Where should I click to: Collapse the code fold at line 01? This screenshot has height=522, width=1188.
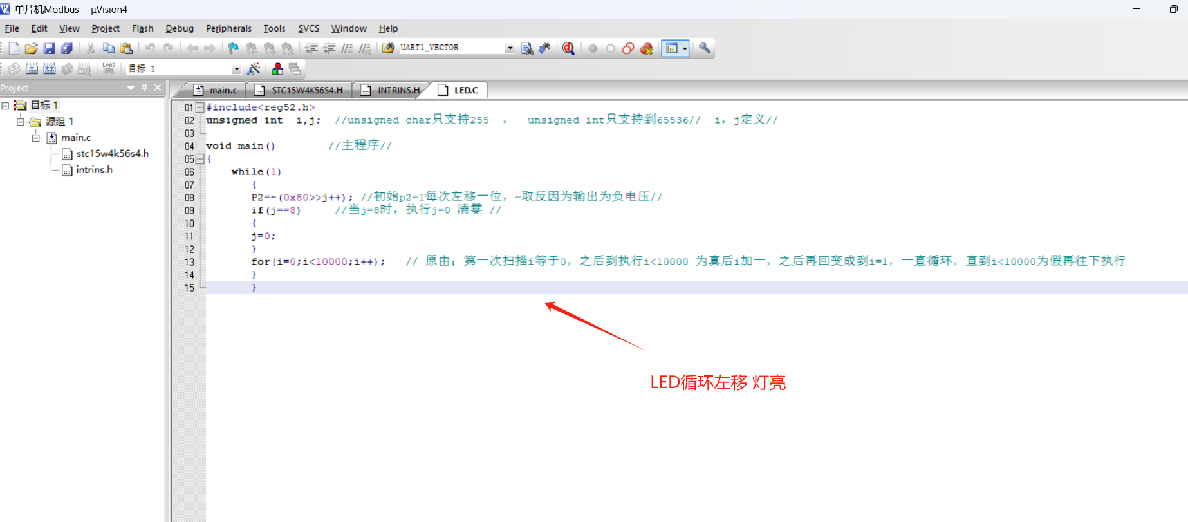200,107
